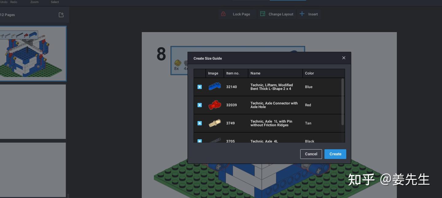This screenshot has width=442, height=198.
Task: Click the Tan color cell
Action: [308, 123]
